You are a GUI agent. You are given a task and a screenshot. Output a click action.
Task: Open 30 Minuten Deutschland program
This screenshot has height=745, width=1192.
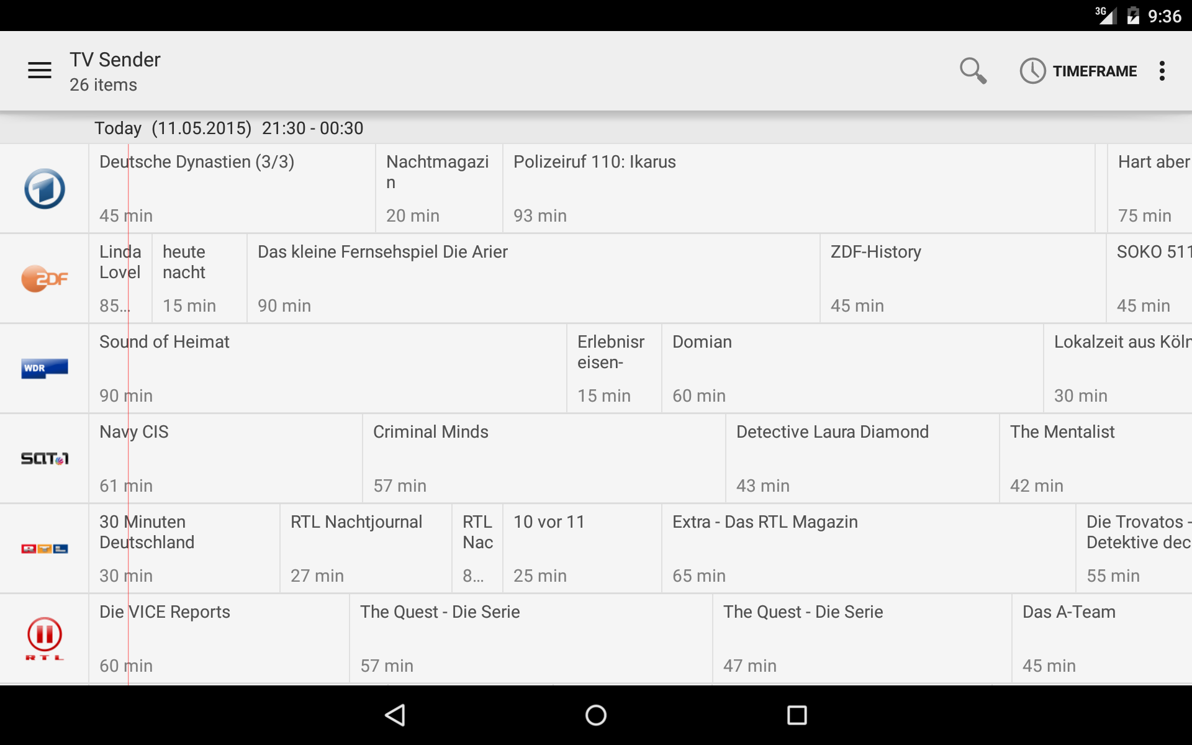pos(184,549)
